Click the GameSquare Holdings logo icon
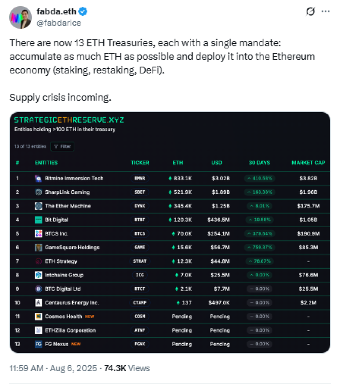Screen dimensions: 340x384 [x=38, y=247]
